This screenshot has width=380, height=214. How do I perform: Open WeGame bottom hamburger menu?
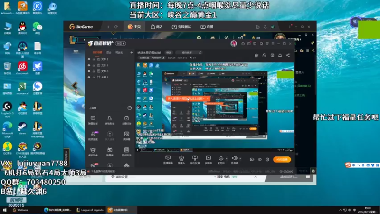click(x=308, y=177)
